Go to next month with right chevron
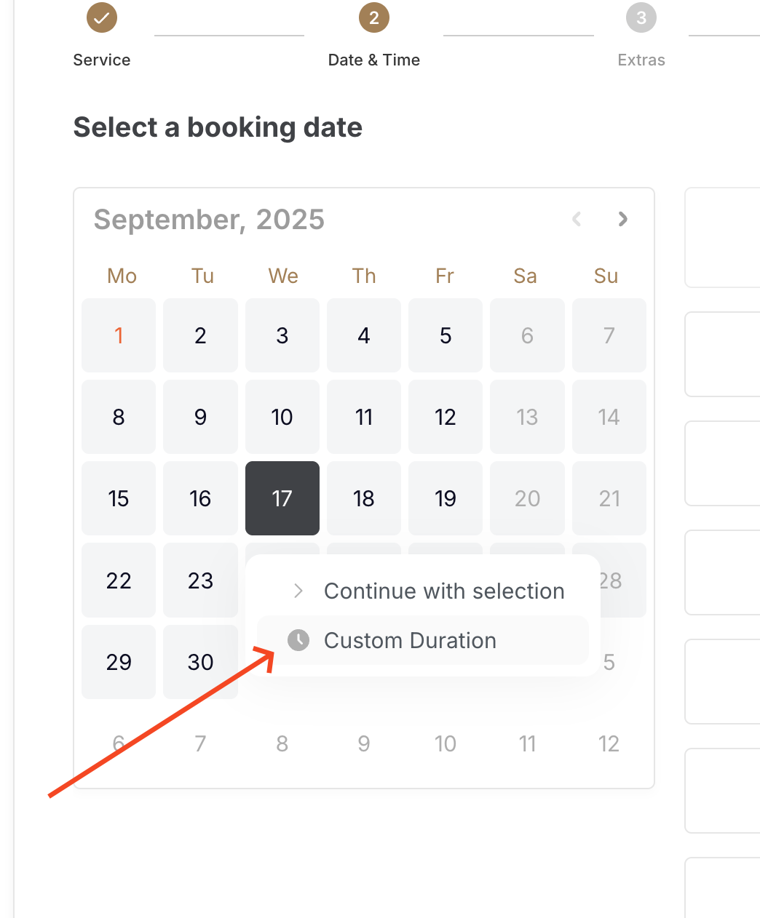The image size is (760, 918). pos(622,219)
